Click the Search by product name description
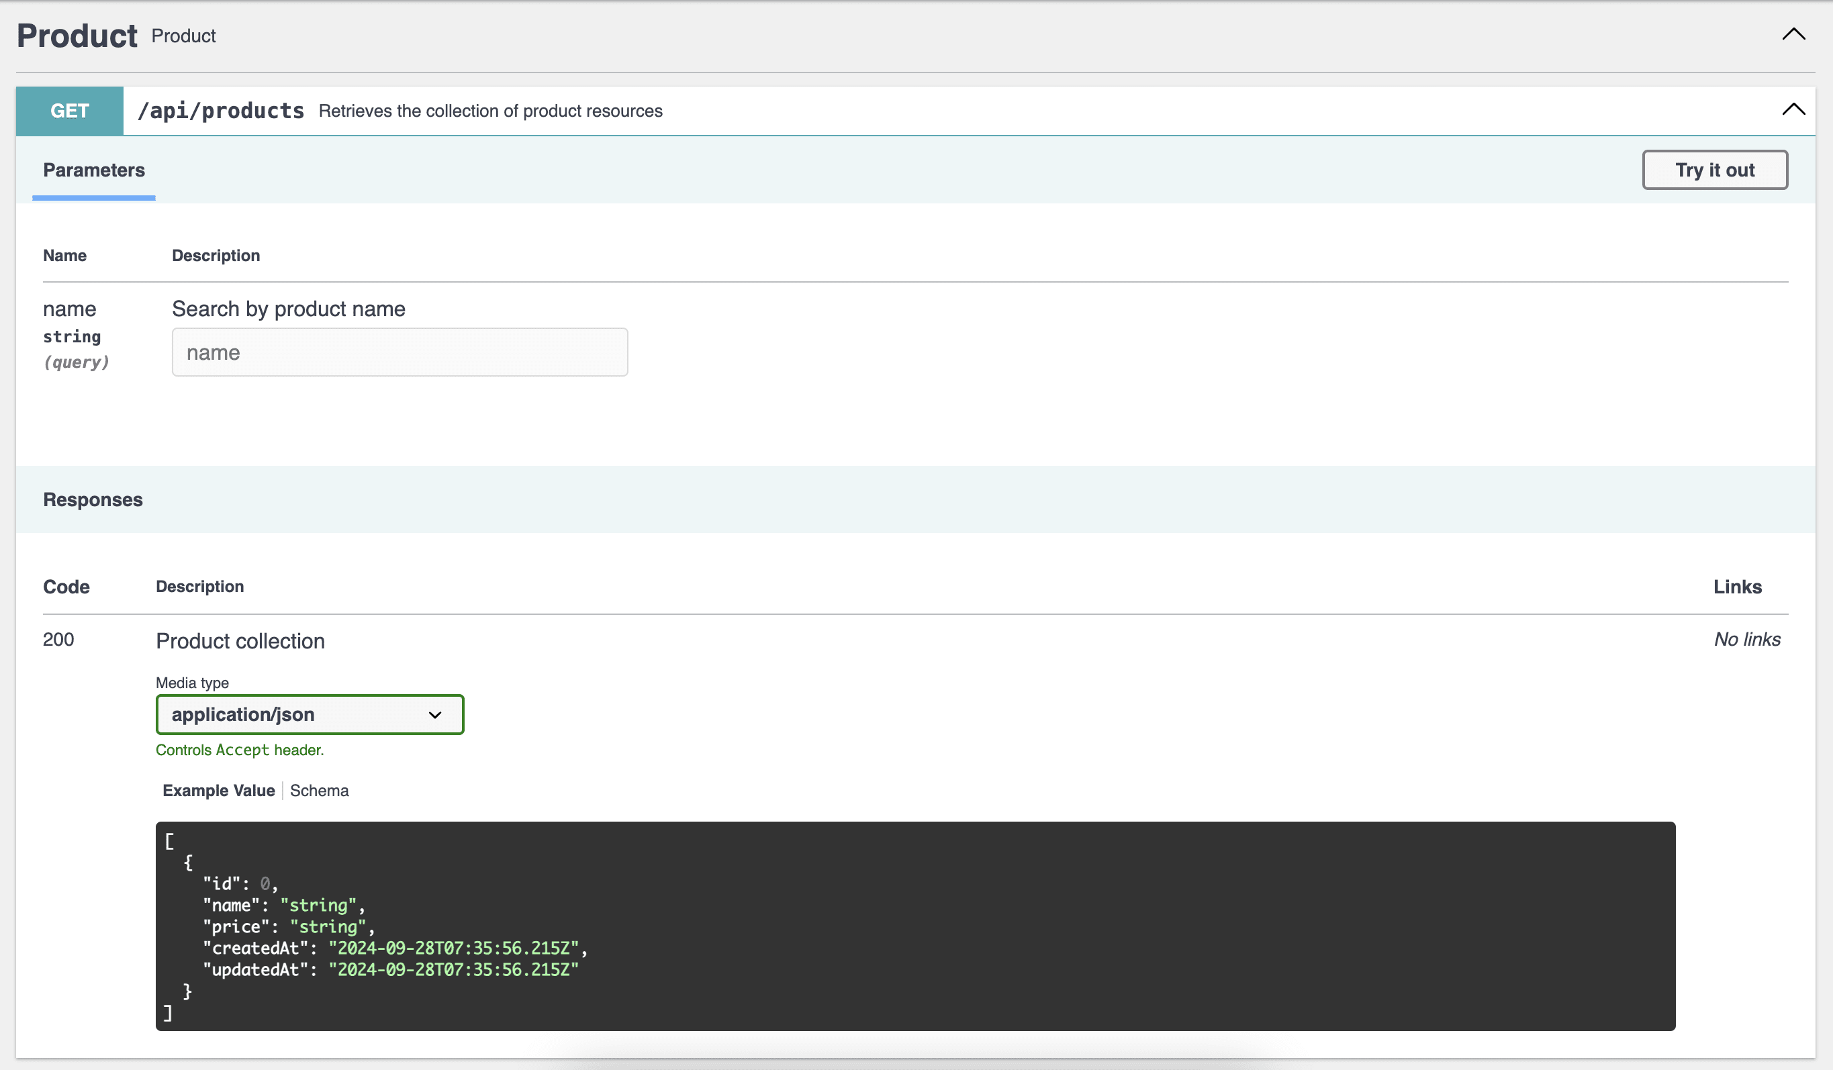Screen dimensions: 1833x1070 coord(288,308)
